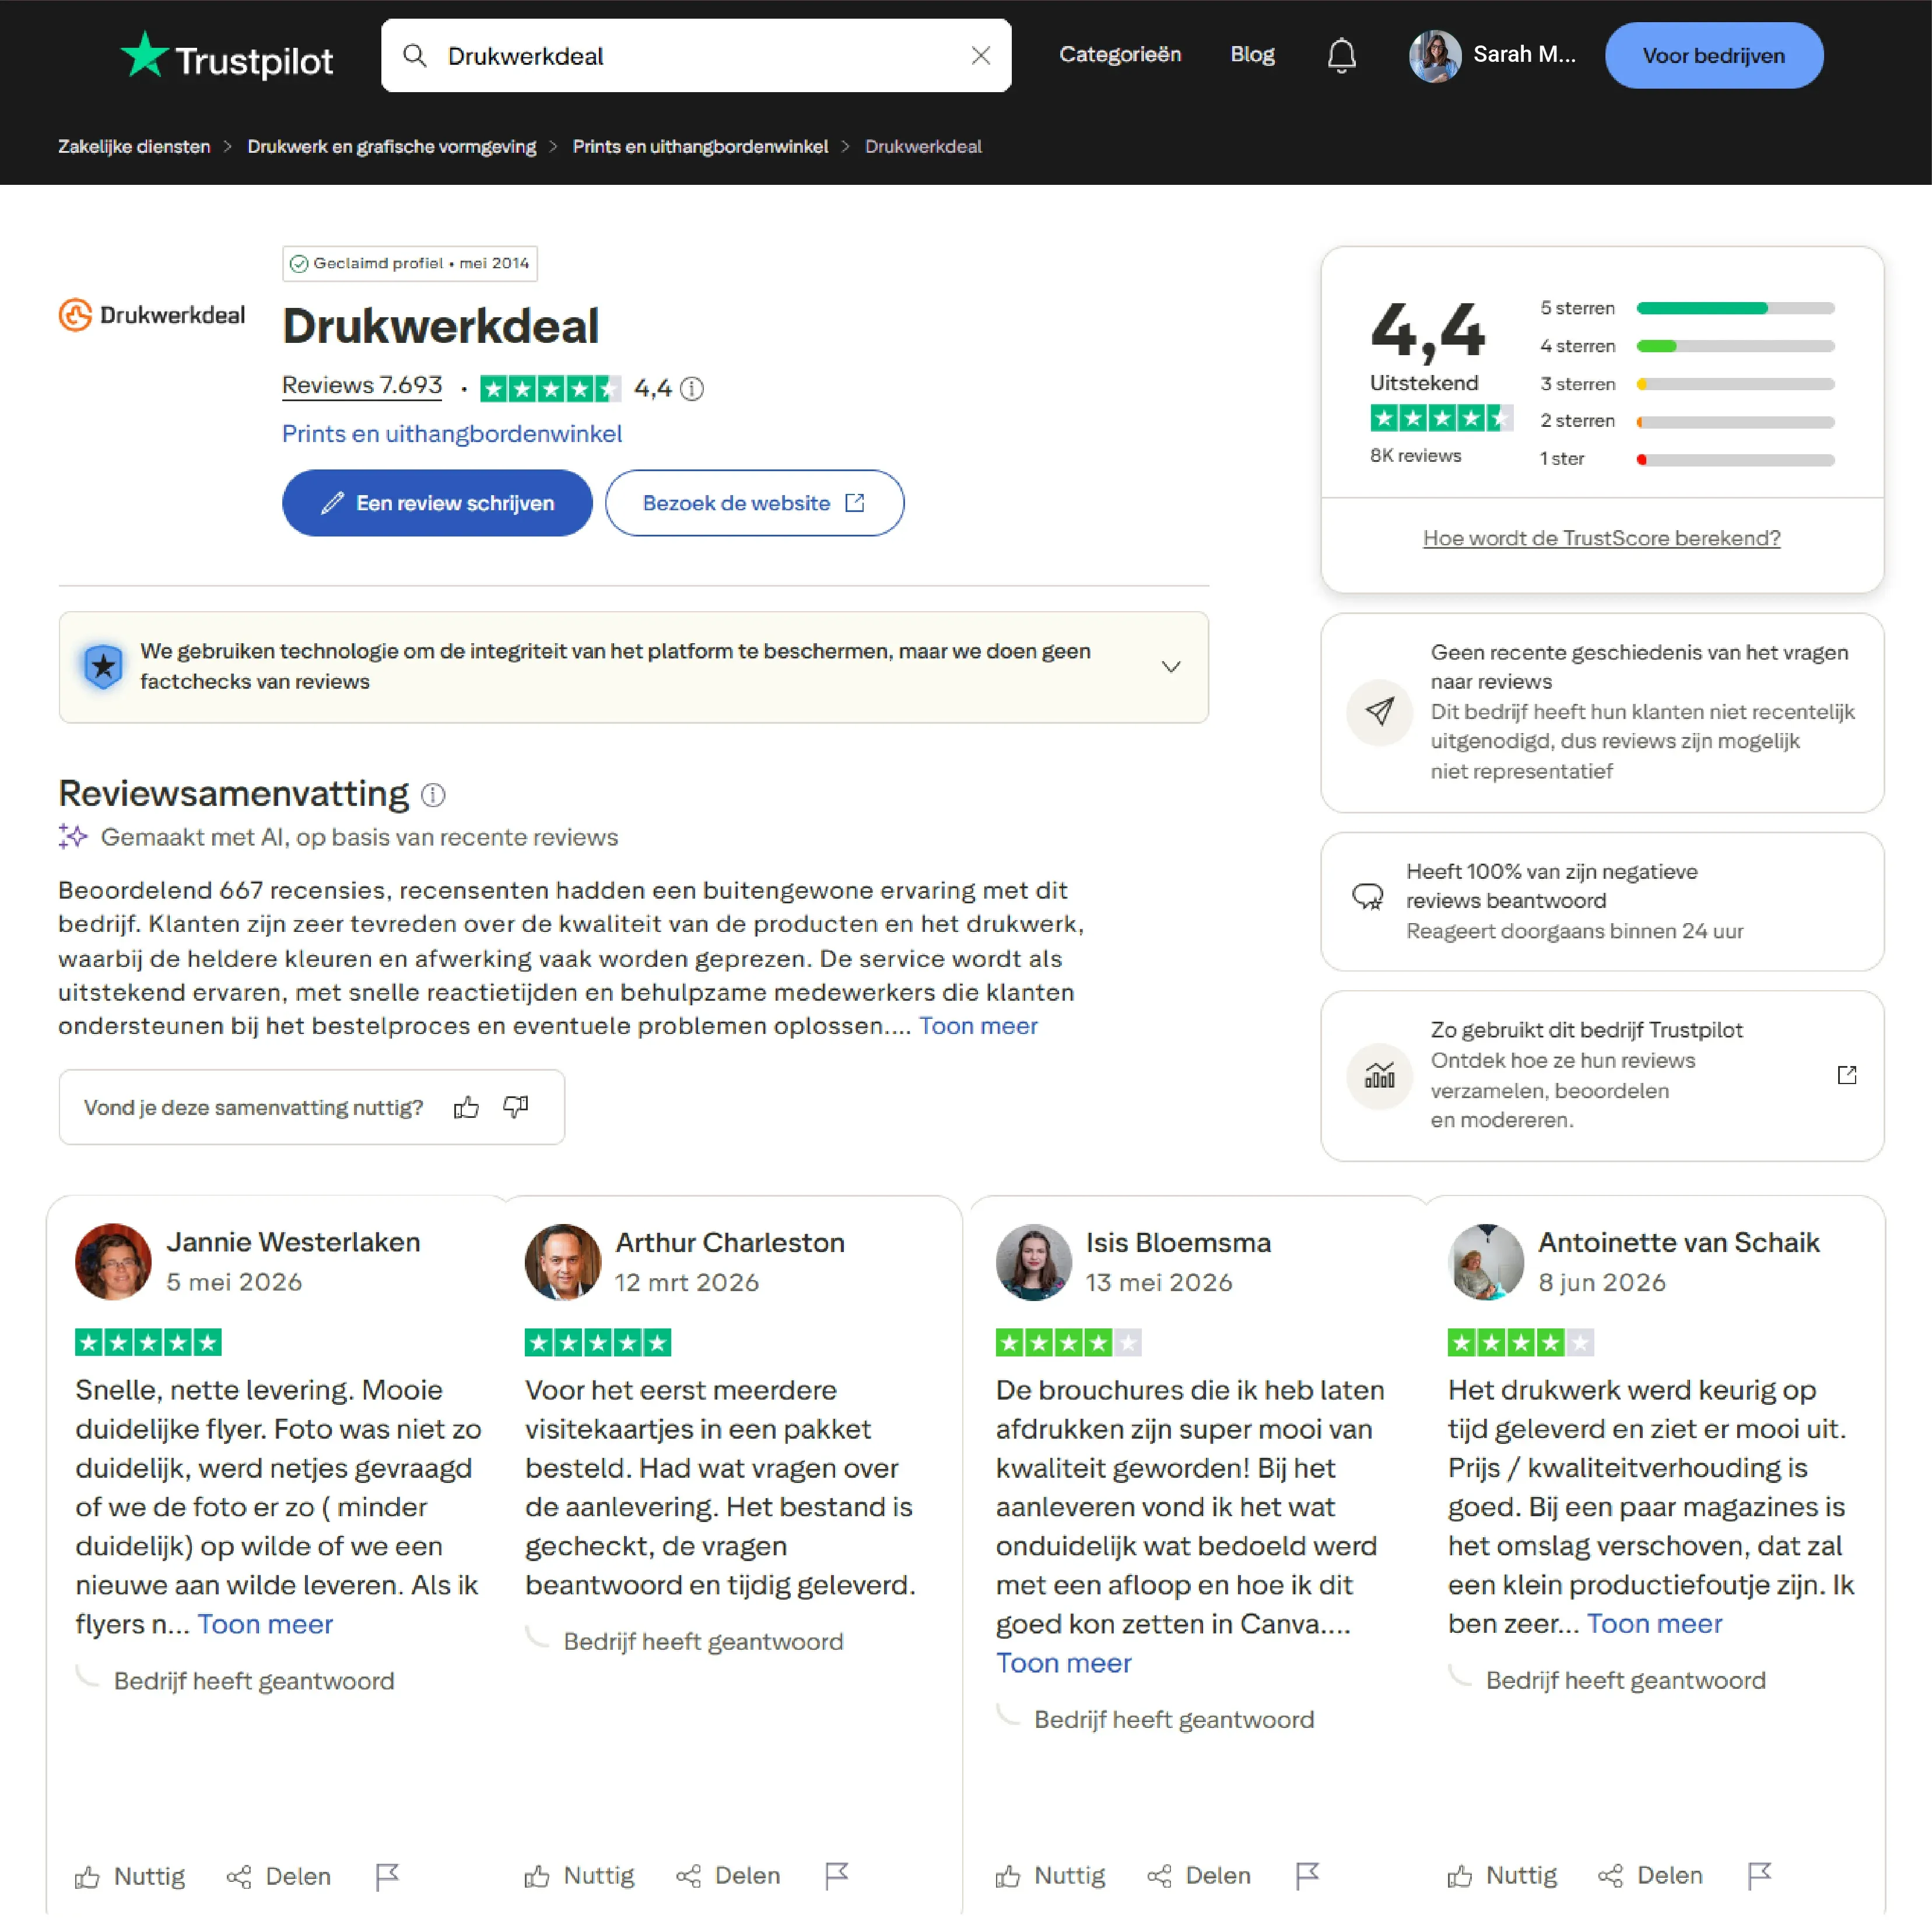
Task: Open the Blog menu item
Action: [1252, 55]
